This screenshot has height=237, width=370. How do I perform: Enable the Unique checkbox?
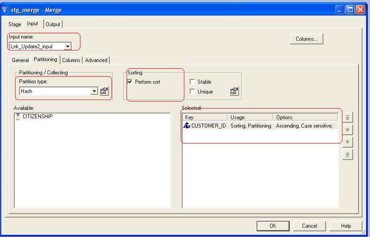point(192,92)
